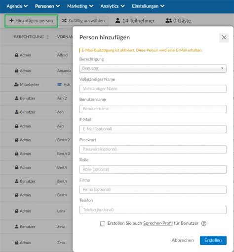The width and height of the screenshot is (234, 252).
Task: Click the speaker cap icon next to Ash
Action: [59, 85]
